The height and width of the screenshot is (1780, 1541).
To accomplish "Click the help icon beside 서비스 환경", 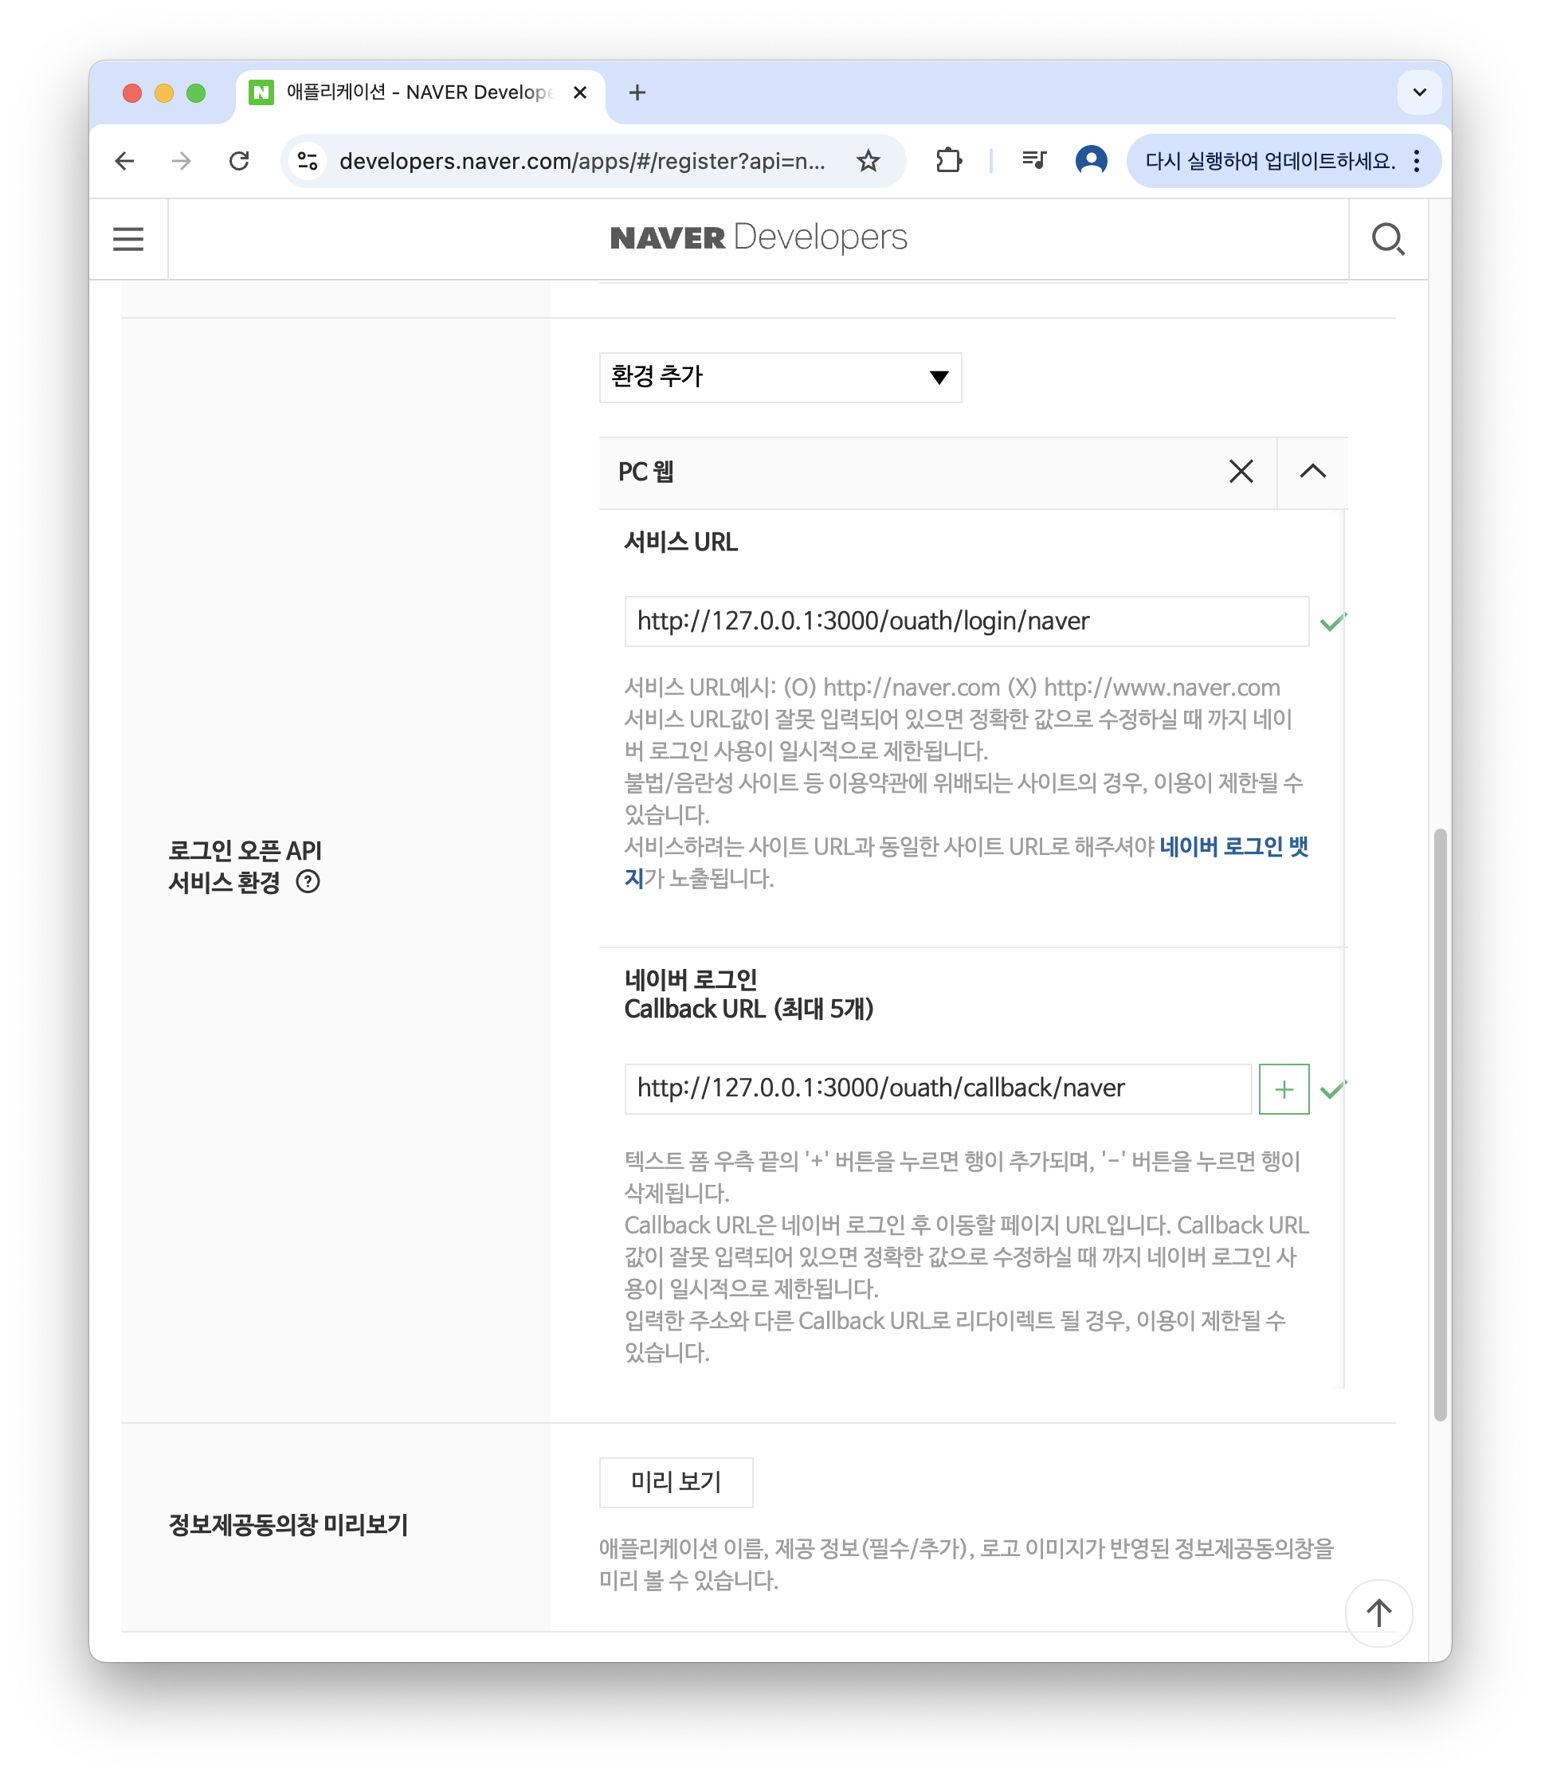I will (x=308, y=881).
